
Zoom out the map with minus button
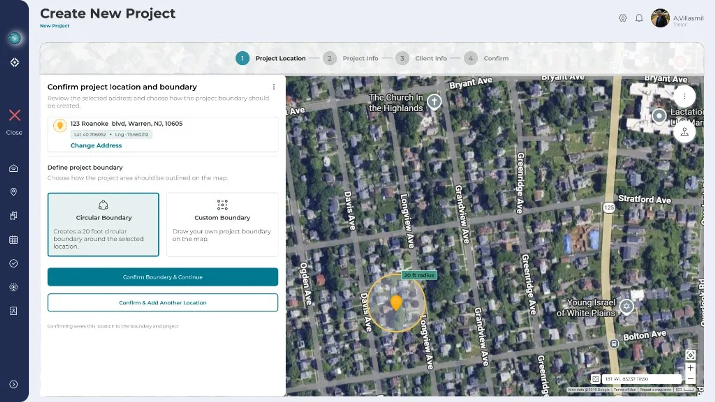(690, 379)
